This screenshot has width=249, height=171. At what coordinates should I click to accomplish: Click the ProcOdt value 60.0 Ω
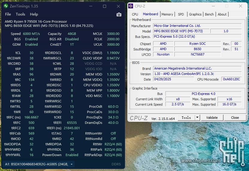[x=113, y=107]
